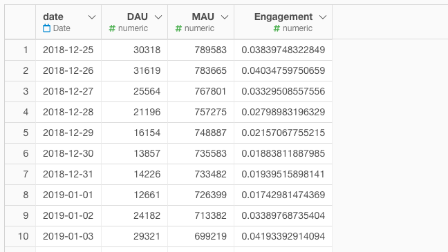The height and width of the screenshot is (252, 448).
Task: Click the MAU numeric hash icon
Action: pyautogui.click(x=178, y=28)
